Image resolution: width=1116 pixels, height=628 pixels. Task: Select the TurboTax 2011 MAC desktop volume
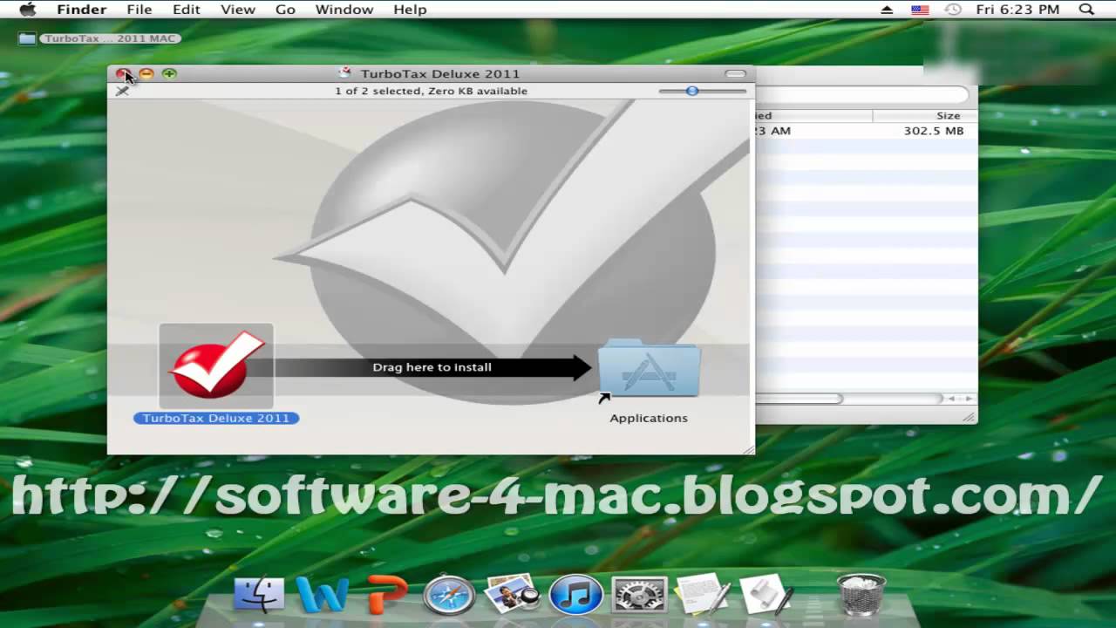99,38
